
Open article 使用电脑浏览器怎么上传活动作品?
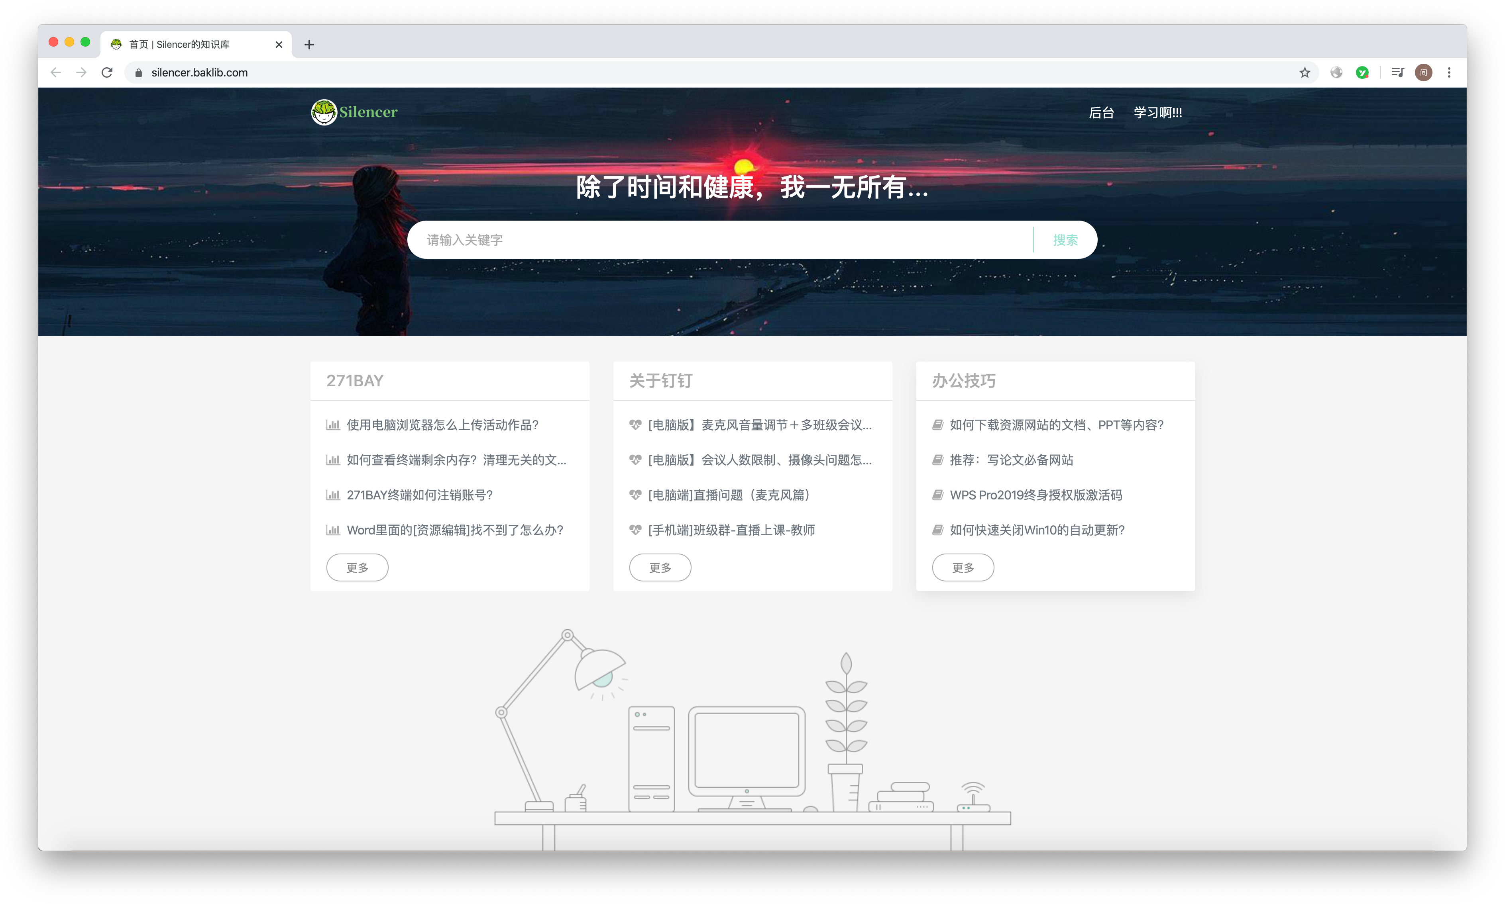[x=442, y=425]
